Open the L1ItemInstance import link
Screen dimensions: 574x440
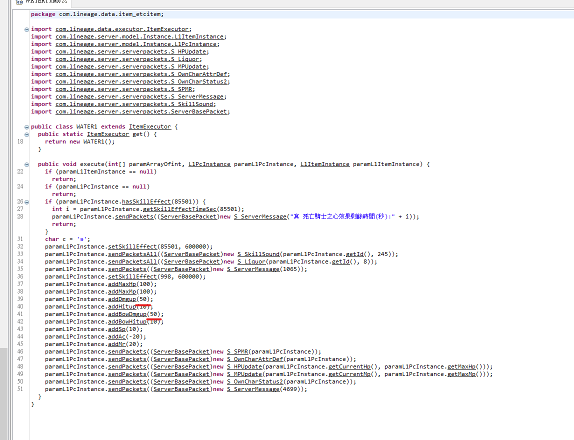(x=139, y=36)
